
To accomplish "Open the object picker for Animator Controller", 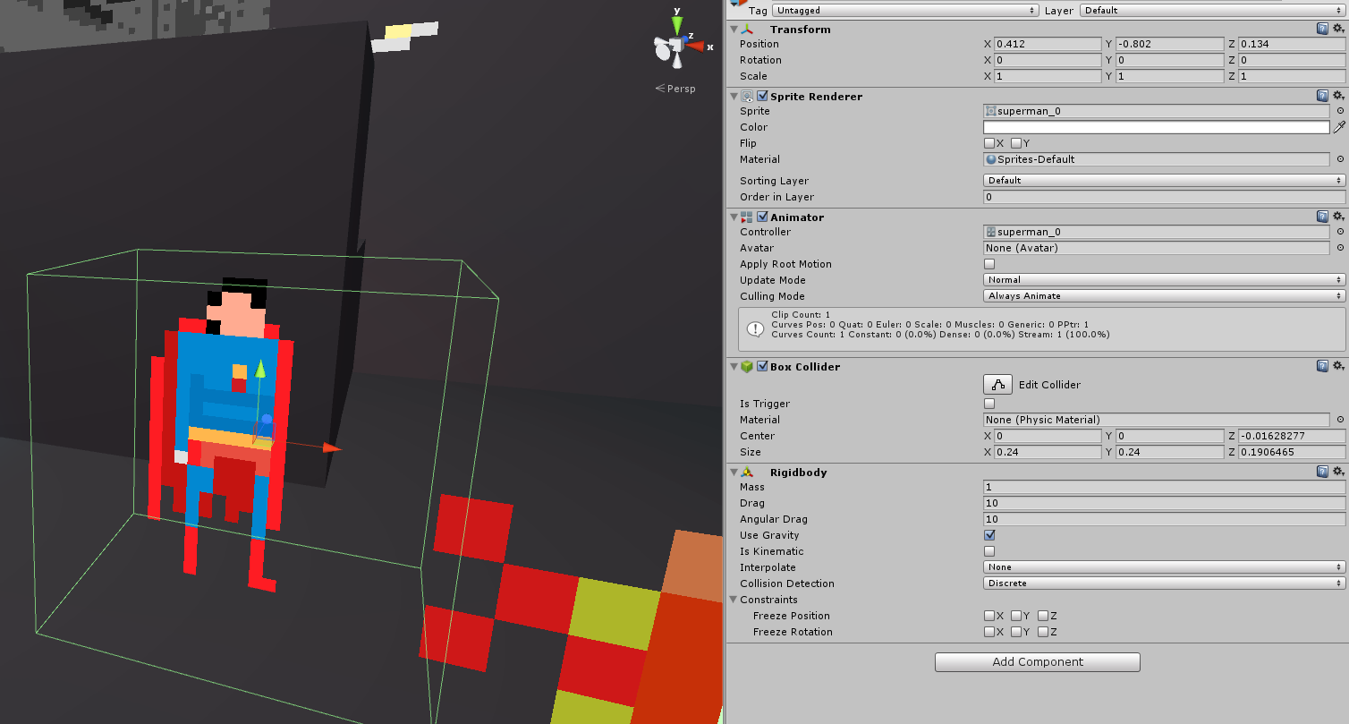I will coord(1340,232).
